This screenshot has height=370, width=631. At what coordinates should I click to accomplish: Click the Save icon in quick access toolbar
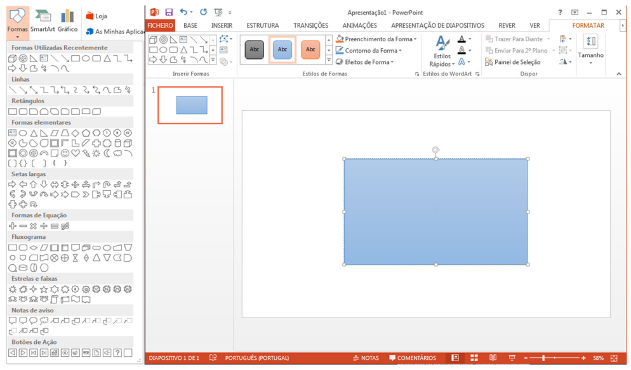click(169, 12)
